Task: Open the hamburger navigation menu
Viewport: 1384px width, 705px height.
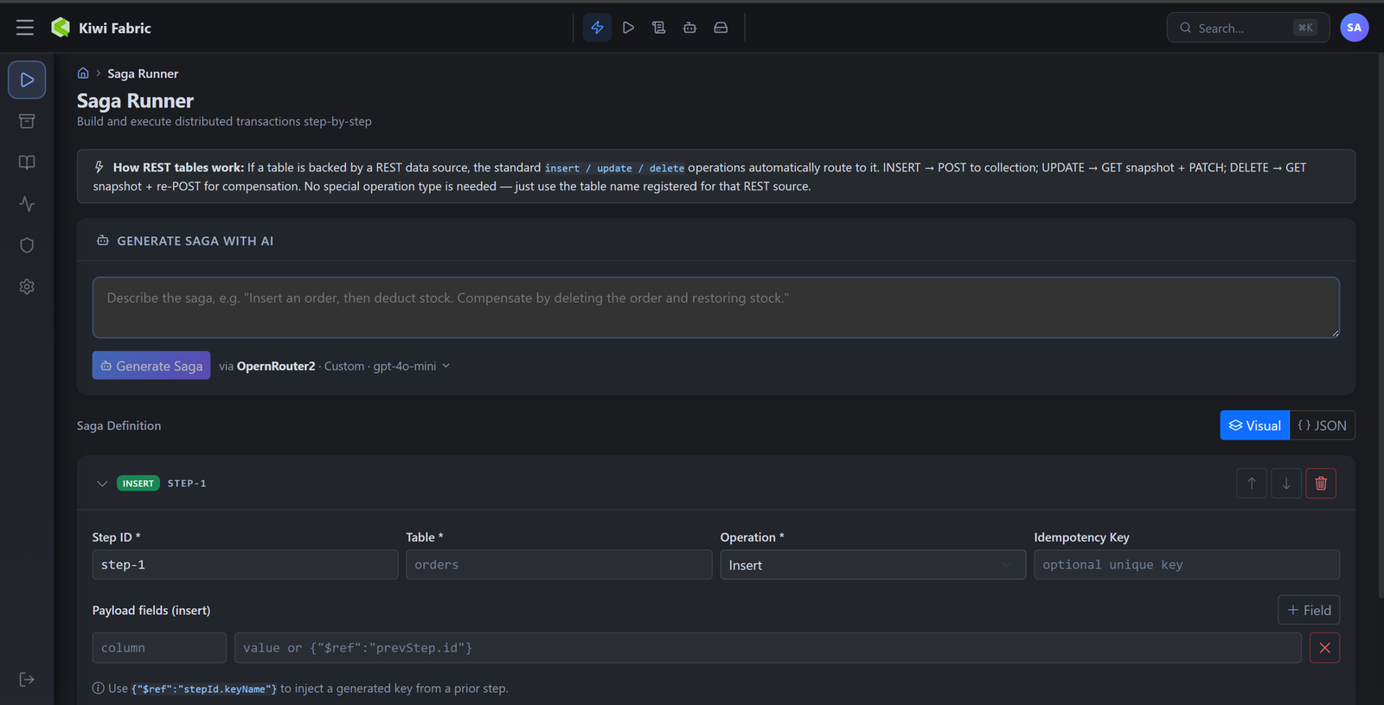Action: point(25,28)
